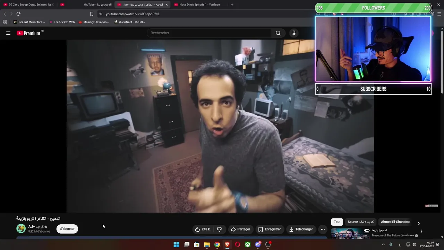Bookmark this page

[x=92, y=14]
